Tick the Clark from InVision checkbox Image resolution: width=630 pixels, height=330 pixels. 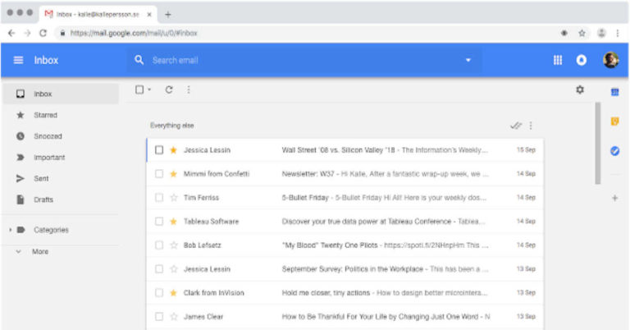(x=159, y=292)
